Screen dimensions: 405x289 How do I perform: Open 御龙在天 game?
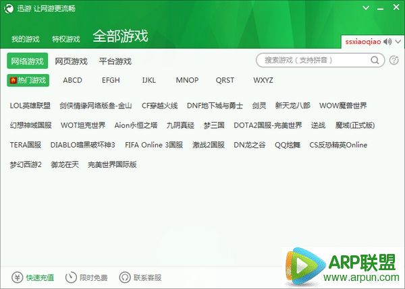pos(65,164)
